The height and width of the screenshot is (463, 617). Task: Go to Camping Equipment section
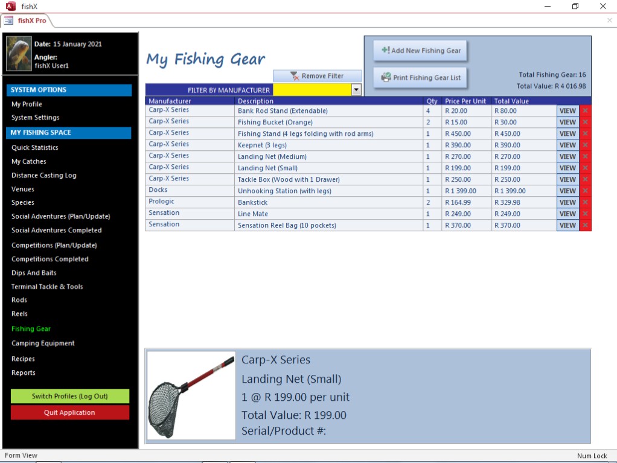coord(43,343)
